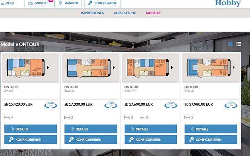The width and height of the screenshot is (250, 156).
Task: Click the 390 SF model name text
Action: (x=9, y=91)
